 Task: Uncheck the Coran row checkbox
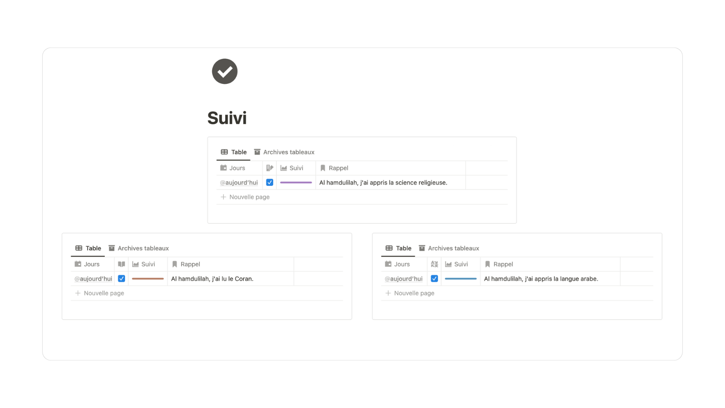pos(121,278)
